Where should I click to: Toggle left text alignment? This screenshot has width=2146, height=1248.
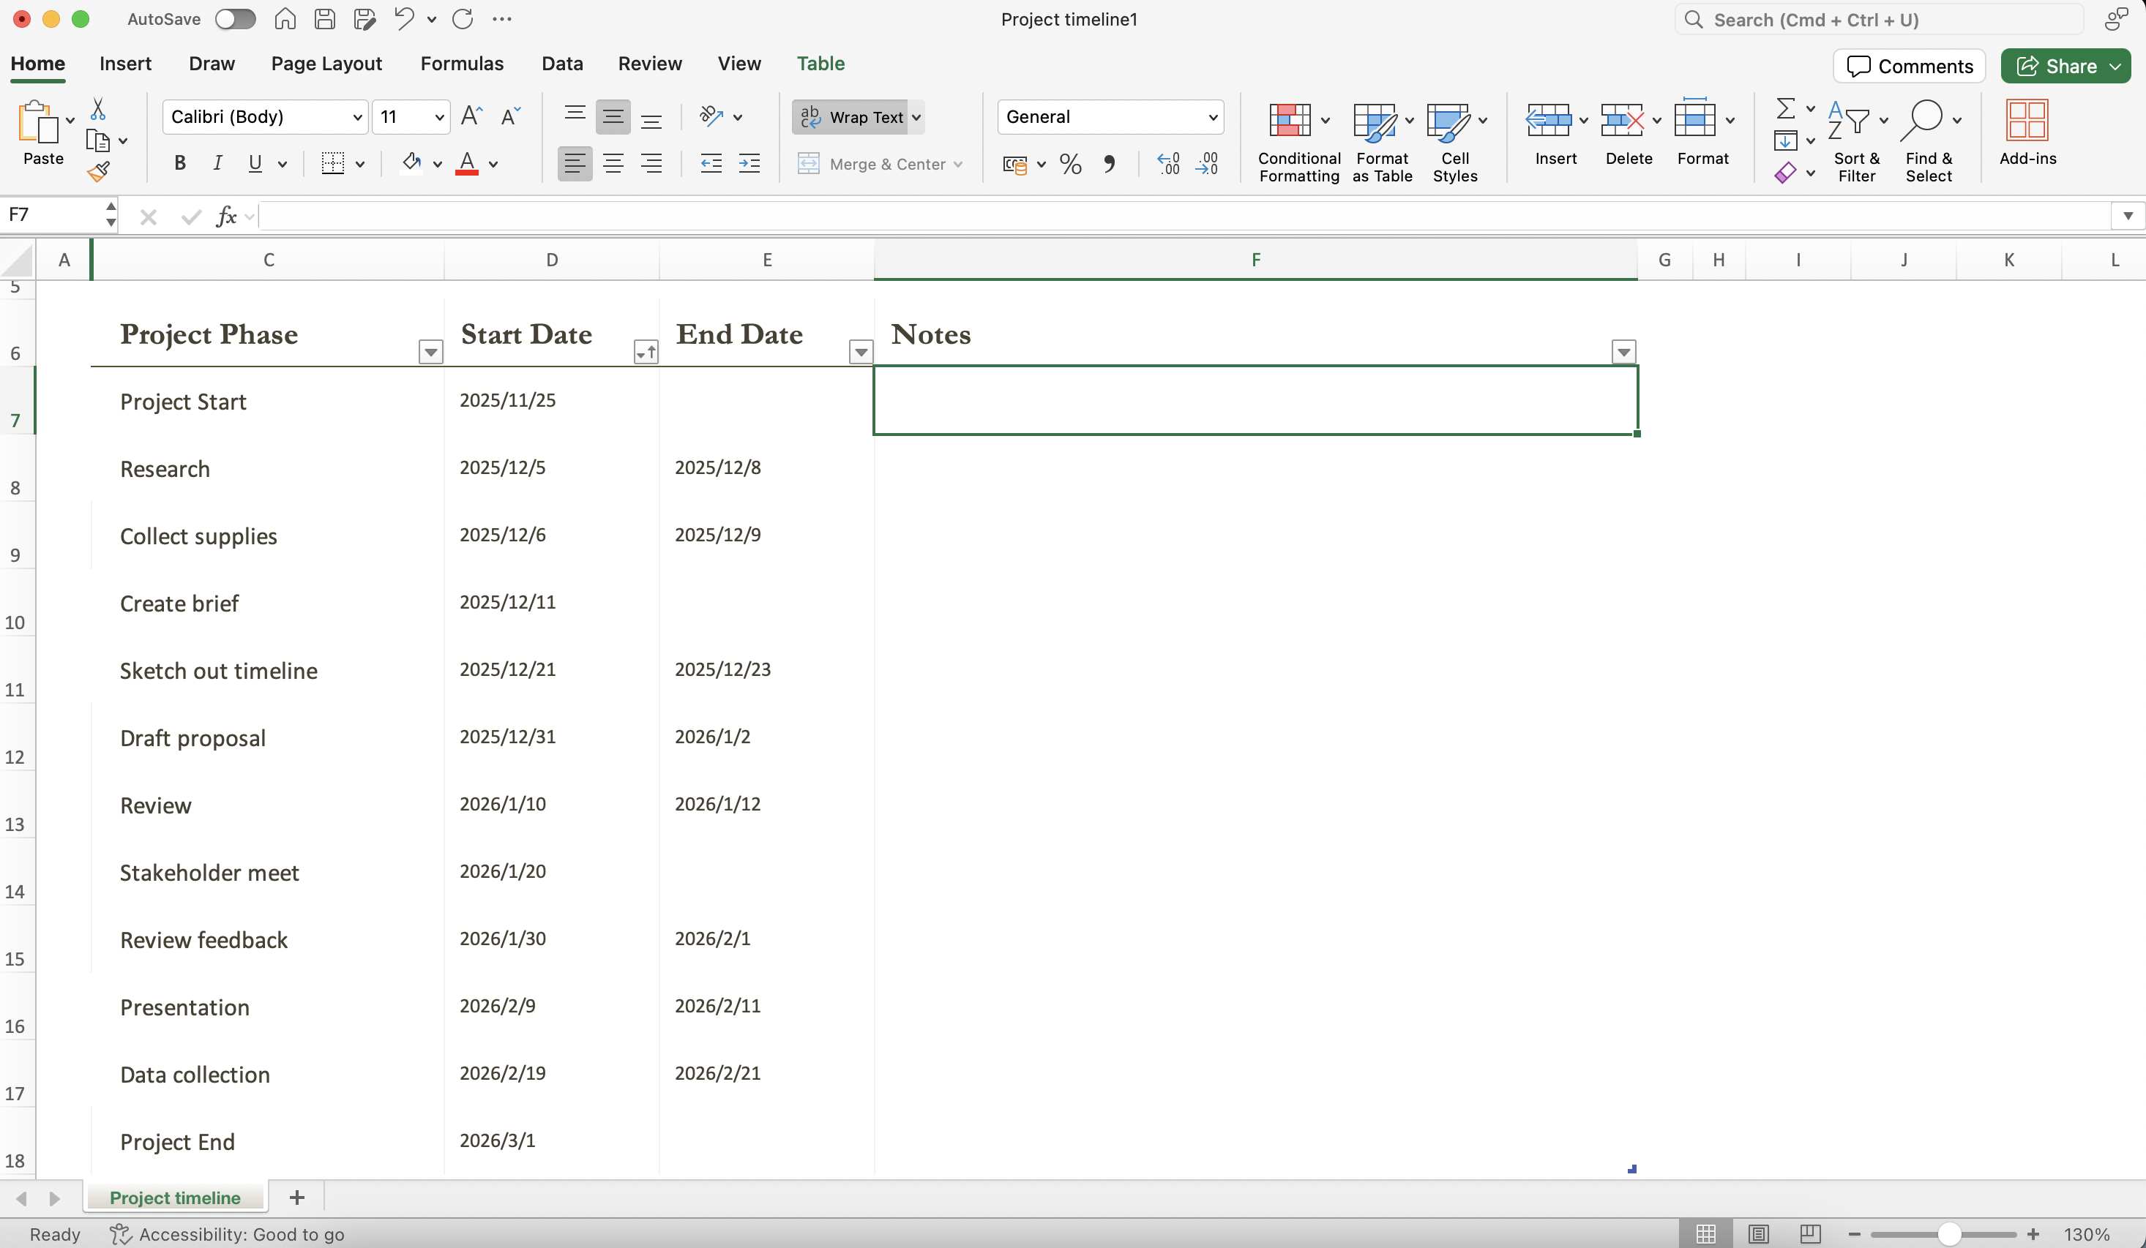(575, 163)
